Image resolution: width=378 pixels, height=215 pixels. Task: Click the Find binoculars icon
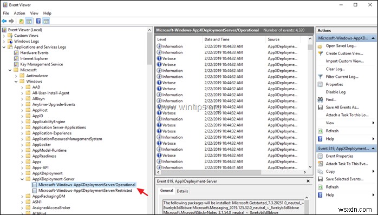click(320, 99)
